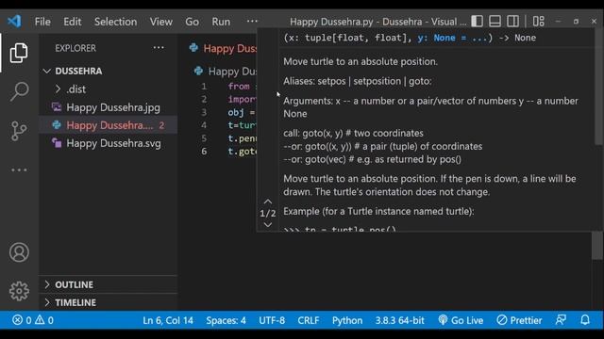Click jpg image file icon in explorer
This screenshot has height=339, width=604.
(57, 107)
